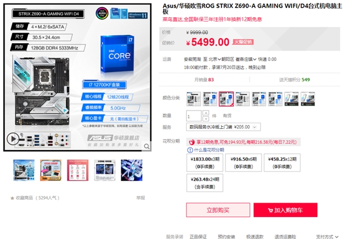The image size is (345, 240).
Task: Choose the ¥263.48x24期 installment plan
Action: [205, 183]
